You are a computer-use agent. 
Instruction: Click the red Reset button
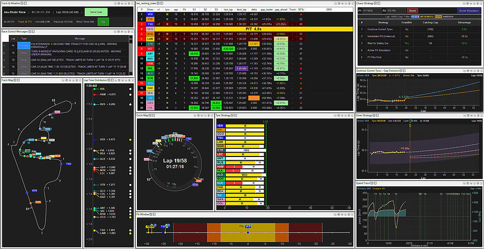click(412, 10)
